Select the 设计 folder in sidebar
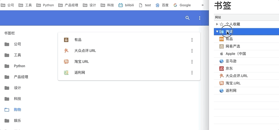This screenshot has width=279, height=130. click(x=13, y=88)
